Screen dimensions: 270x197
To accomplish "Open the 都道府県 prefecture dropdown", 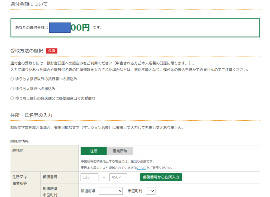I will pyautogui.click(x=111, y=191).
